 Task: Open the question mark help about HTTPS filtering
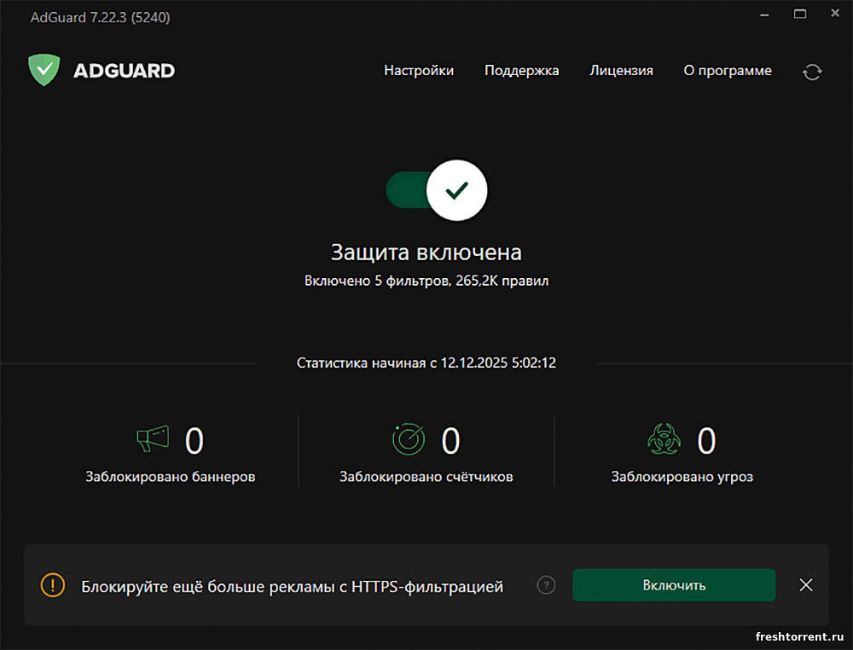click(547, 585)
